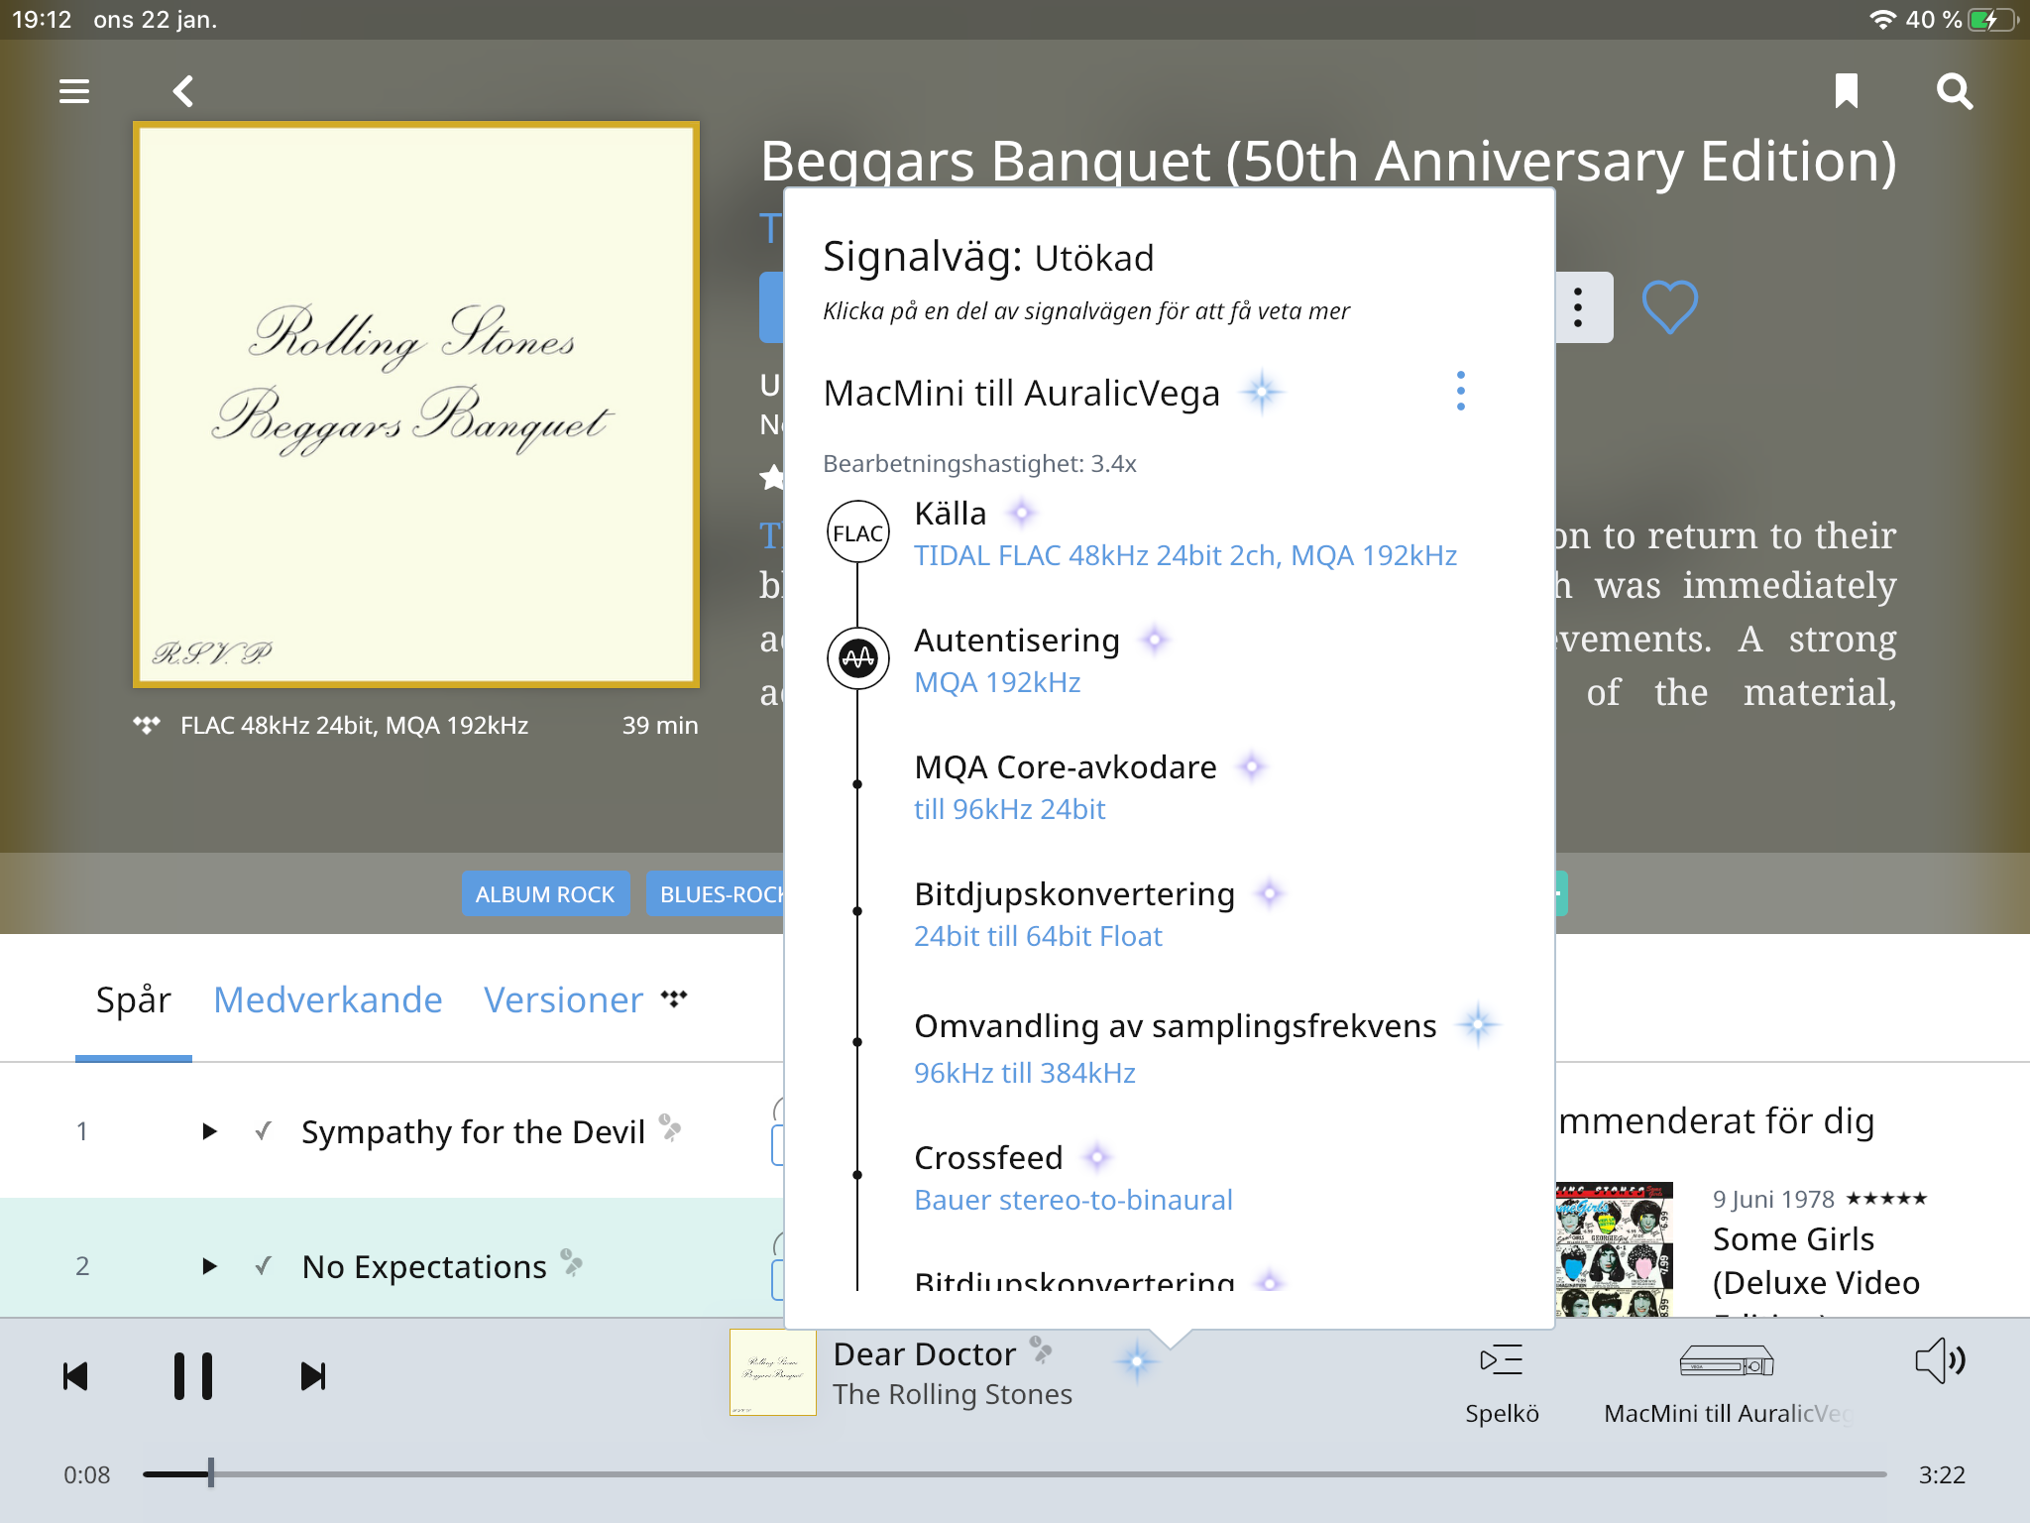
Task: Open the hamburger navigation menu
Action: pos(74,91)
